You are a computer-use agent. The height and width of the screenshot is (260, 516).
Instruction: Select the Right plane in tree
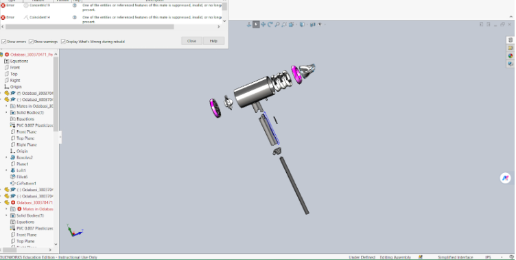[15, 81]
